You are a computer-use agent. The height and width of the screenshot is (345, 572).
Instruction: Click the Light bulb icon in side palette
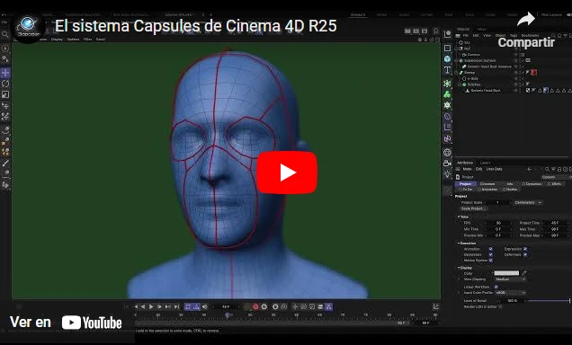point(448,174)
